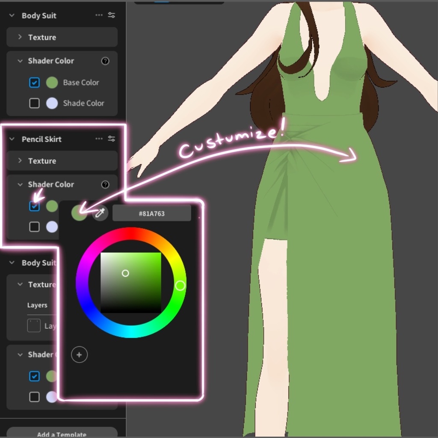
Task: Collapse the Shader Color section of Body Suit
Action: [x=19, y=61]
